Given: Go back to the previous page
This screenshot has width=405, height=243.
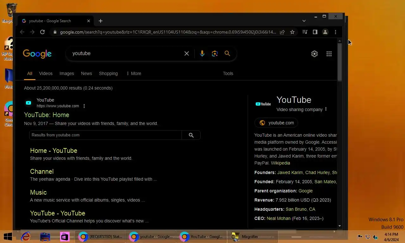Looking at the screenshot, I should tap(22, 32).
